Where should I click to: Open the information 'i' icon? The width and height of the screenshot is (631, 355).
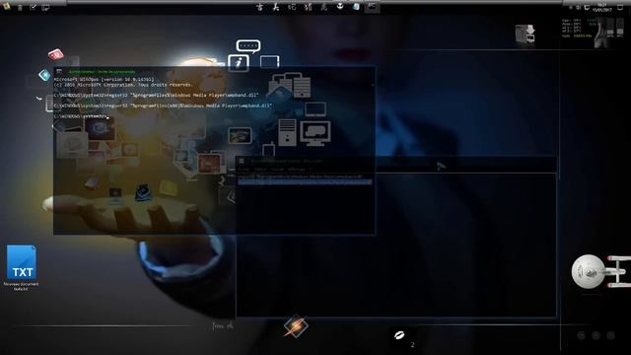(x=239, y=63)
